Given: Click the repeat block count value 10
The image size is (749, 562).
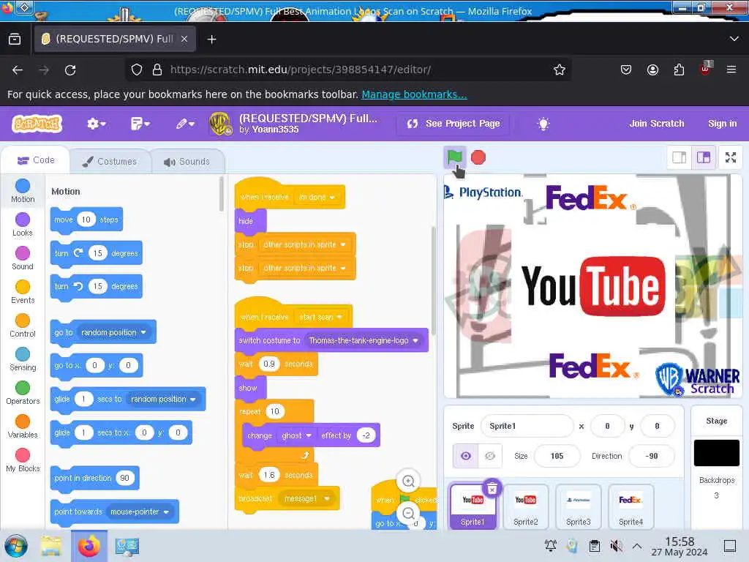Looking at the screenshot, I should 275,411.
